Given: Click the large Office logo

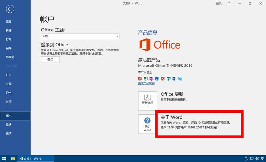Looking at the screenshot, I should point(160,45).
